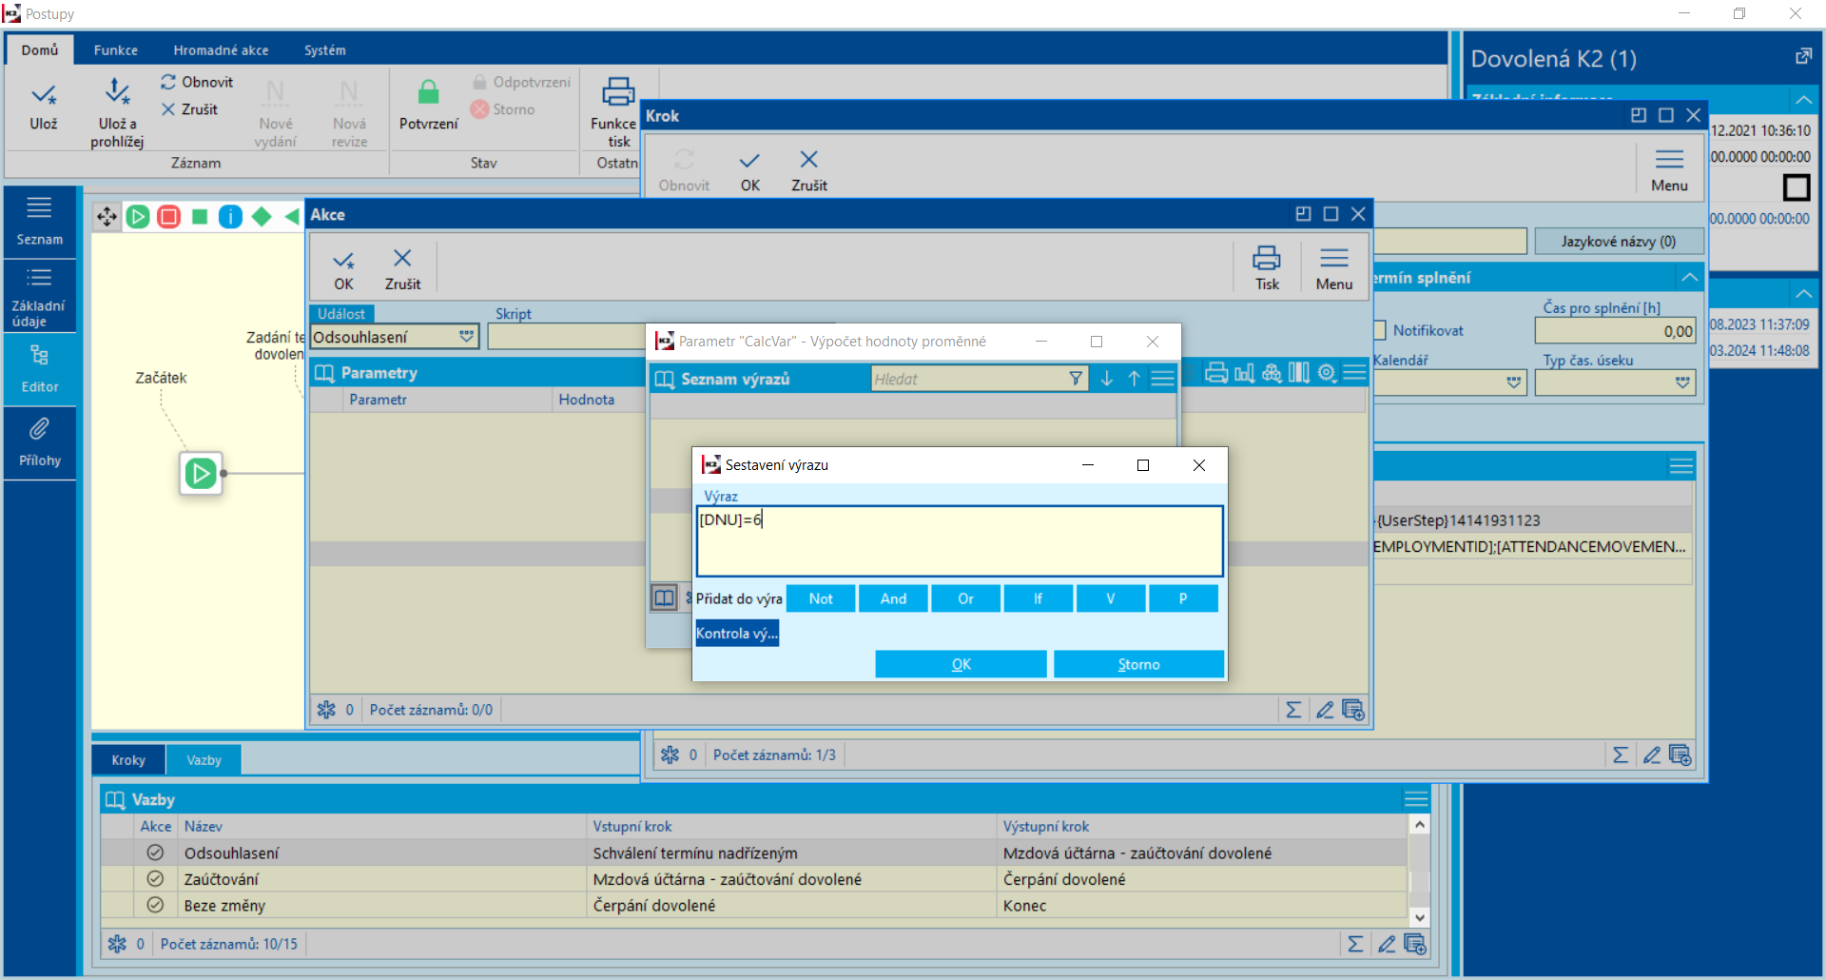Image resolution: width=1826 pixels, height=980 pixels.
Task: Click OK in the Krok window toolbar
Action: [750, 171]
